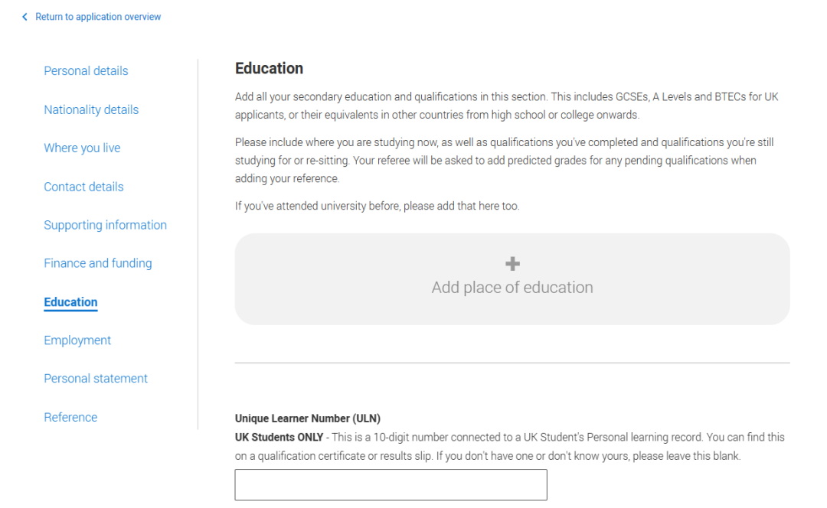Select Where you live in sidebar
The image size is (827, 508).
click(82, 148)
